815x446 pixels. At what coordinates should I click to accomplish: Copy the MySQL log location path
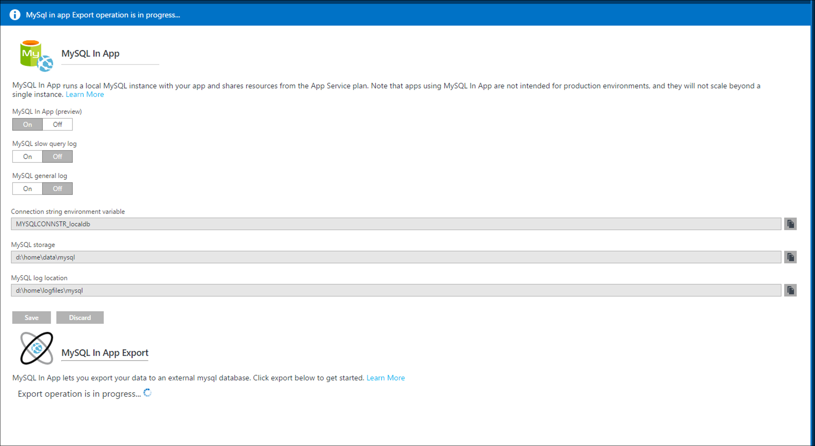tap(790, 291)
